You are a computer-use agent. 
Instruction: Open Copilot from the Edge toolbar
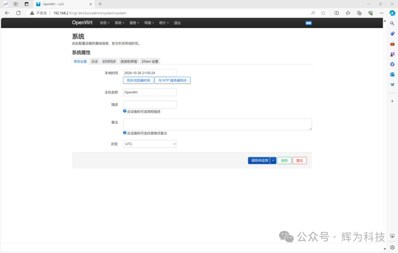click(x=392, y=13)
